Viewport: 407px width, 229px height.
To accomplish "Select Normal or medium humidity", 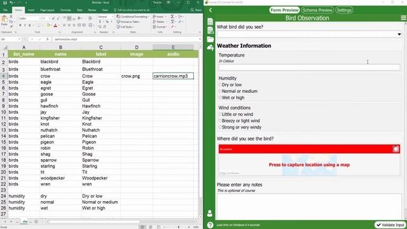I will (220, 91).
